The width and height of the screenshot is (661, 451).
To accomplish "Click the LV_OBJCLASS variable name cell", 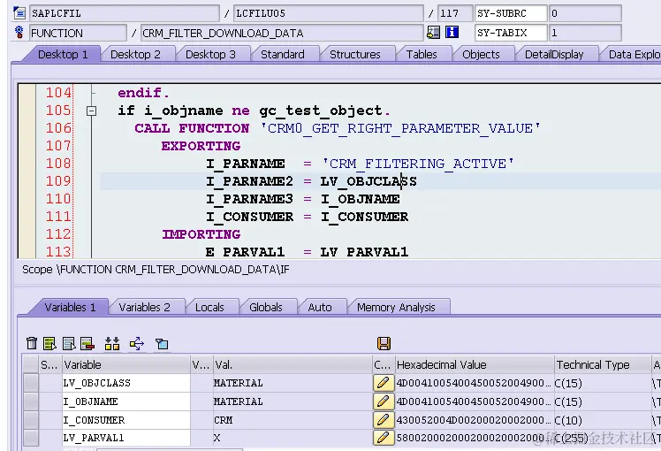I will 126,383.
